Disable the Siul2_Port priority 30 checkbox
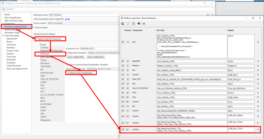Image resolution: width=264 pixels, height=139 pixels. [x=123, y=79]
